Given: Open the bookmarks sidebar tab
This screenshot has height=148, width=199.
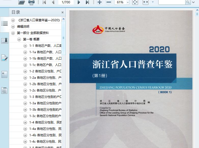Looking at the screenshot, I should pos(5,41).
